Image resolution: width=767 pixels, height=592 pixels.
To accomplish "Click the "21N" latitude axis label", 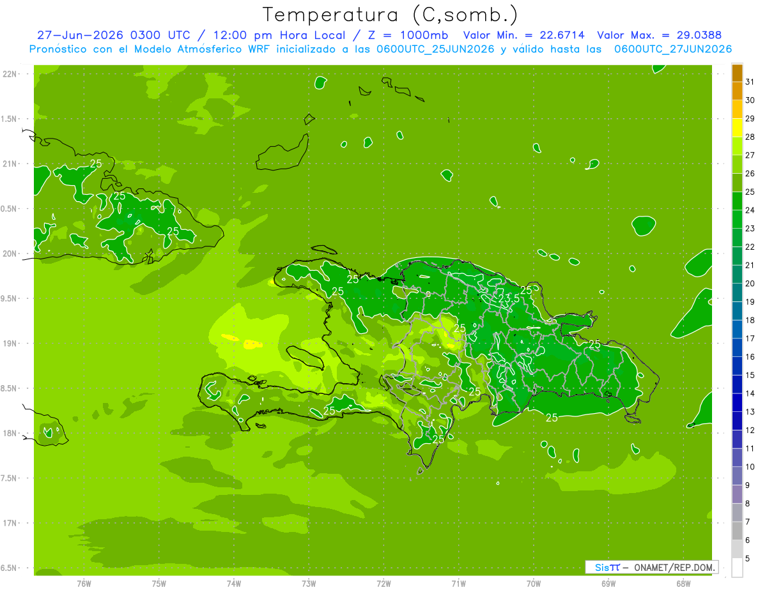I will pos(11,163).
